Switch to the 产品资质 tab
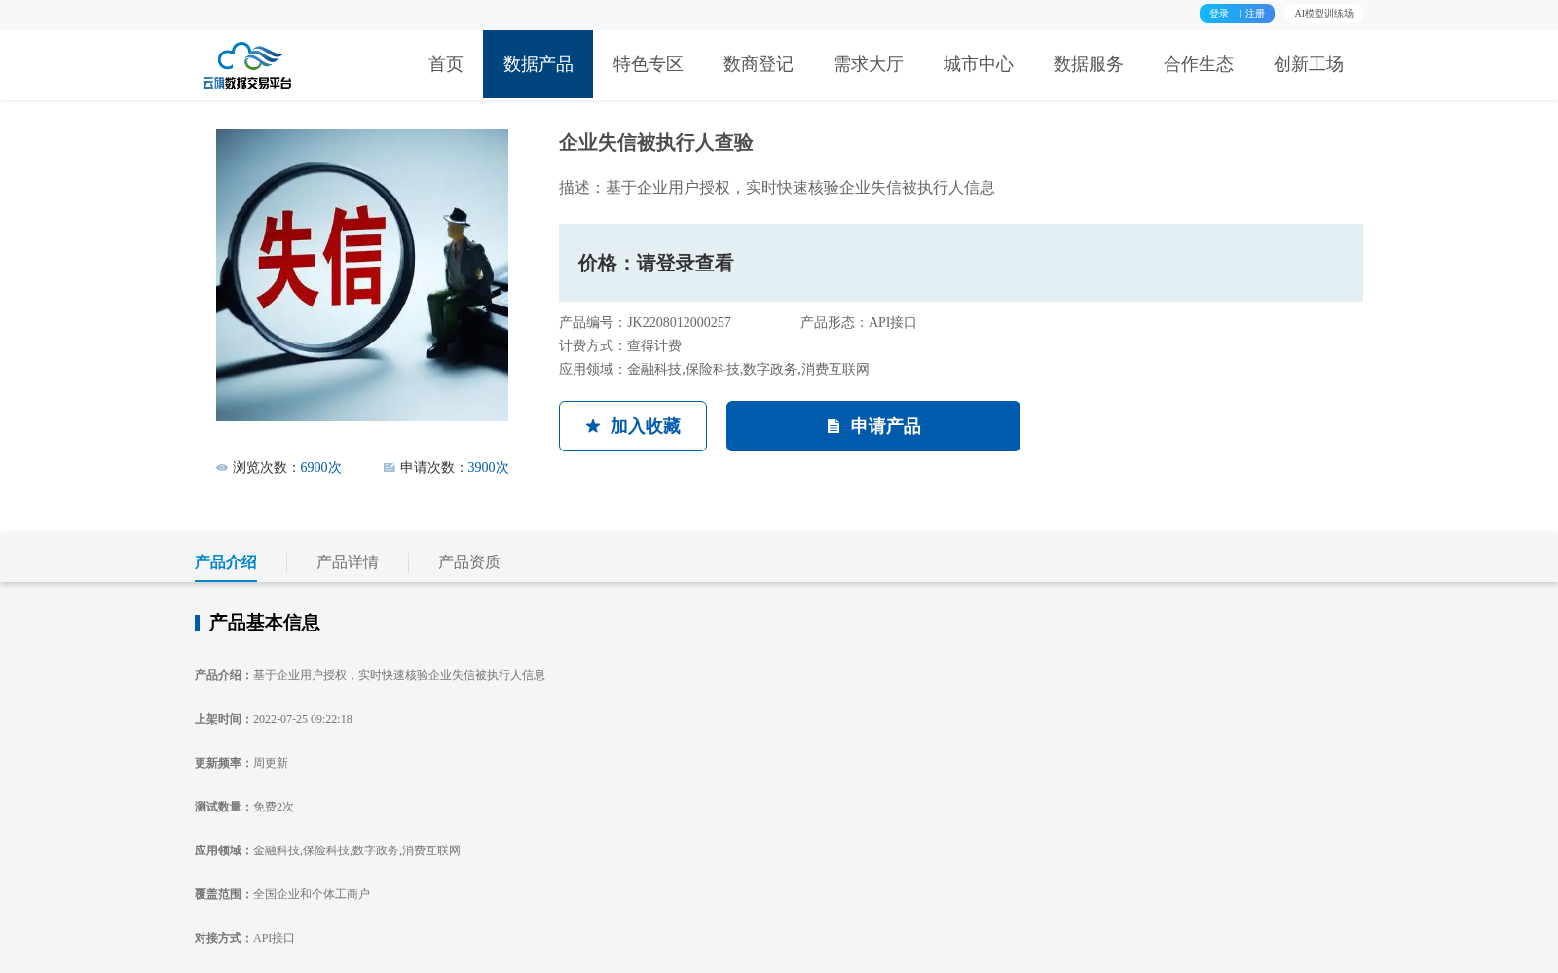The height and width of the screenshot is (973, 1558). point(469,562)
